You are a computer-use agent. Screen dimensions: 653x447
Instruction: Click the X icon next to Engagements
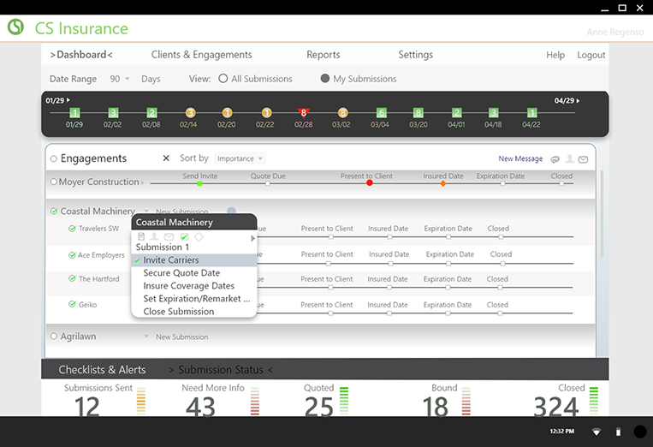click(166, 158)
